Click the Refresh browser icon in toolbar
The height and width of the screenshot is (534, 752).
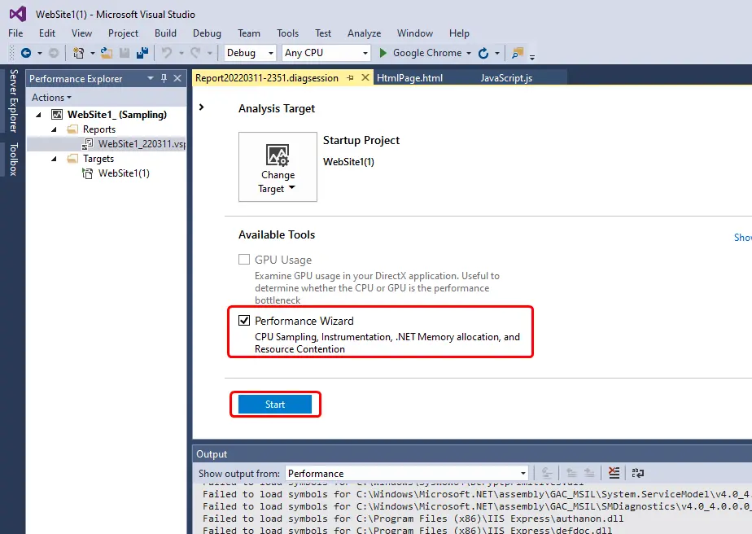click(x=483, y=53)
